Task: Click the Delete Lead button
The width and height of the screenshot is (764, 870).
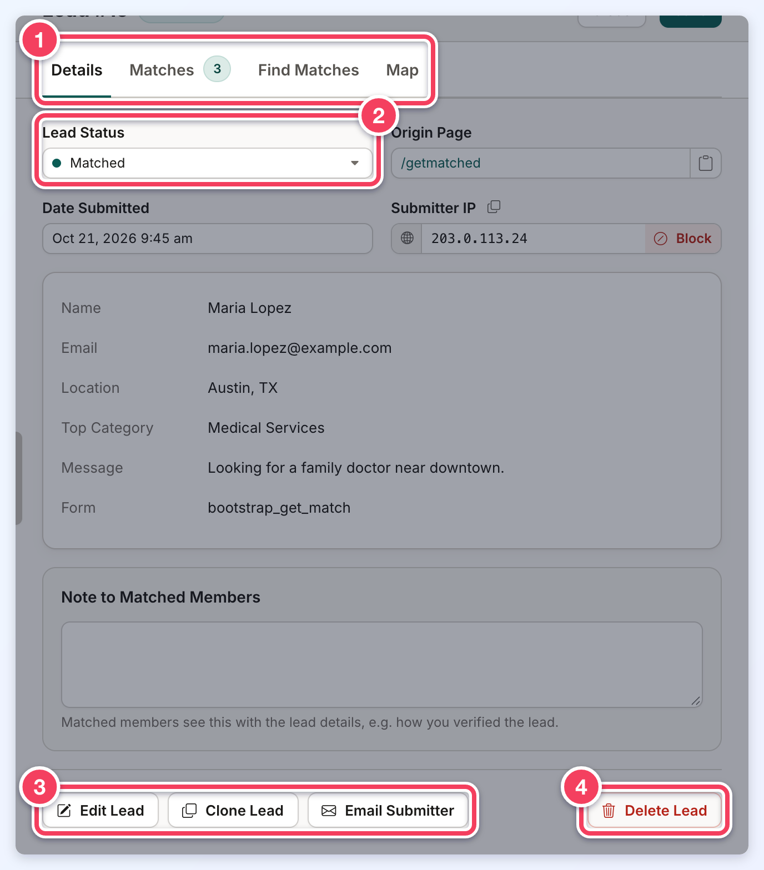Action: coord(655,811)
